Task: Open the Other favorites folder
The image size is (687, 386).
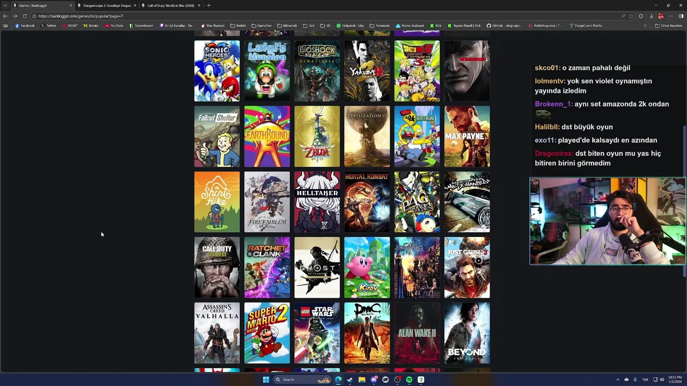Action: (668, 26)
